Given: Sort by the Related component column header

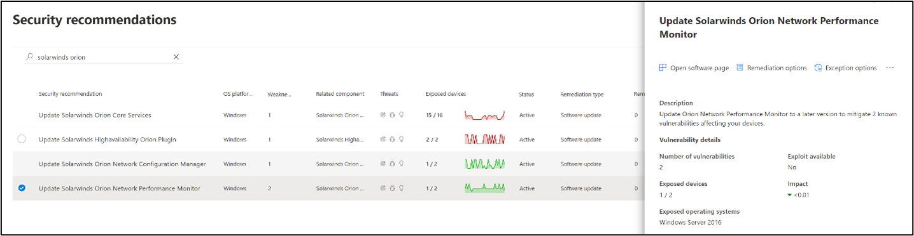Looking at the screenshot, I should (x=340, y=94).
